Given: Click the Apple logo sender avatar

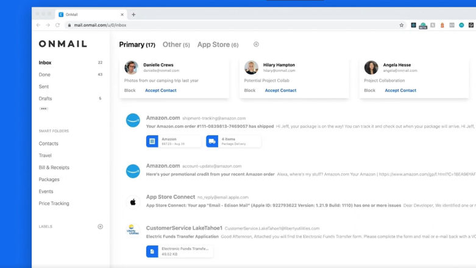Looking at the screenshot, I should (133, 202).
